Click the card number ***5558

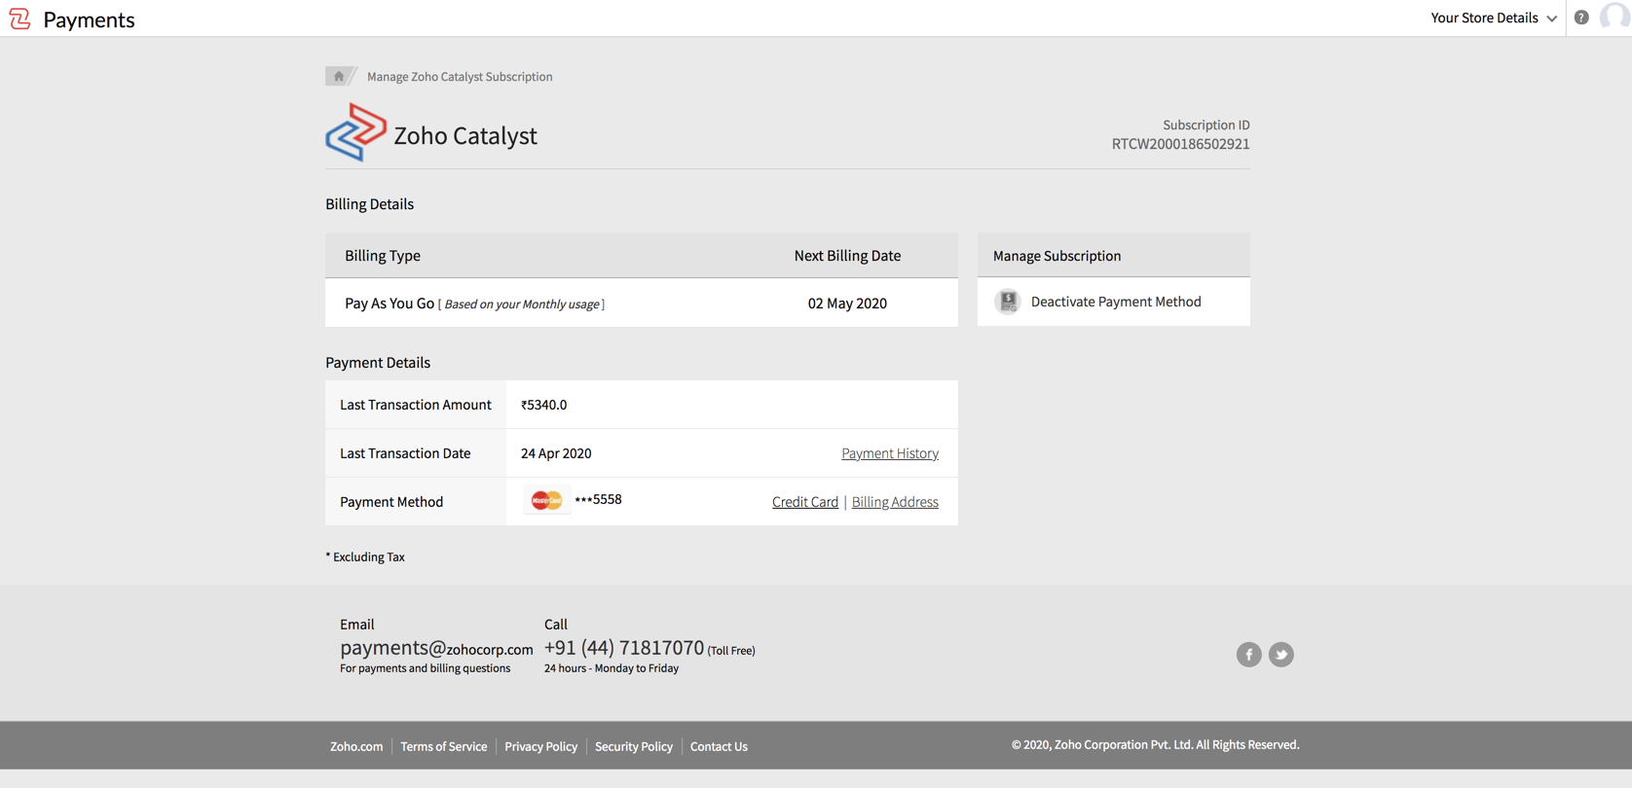(598, 500)
